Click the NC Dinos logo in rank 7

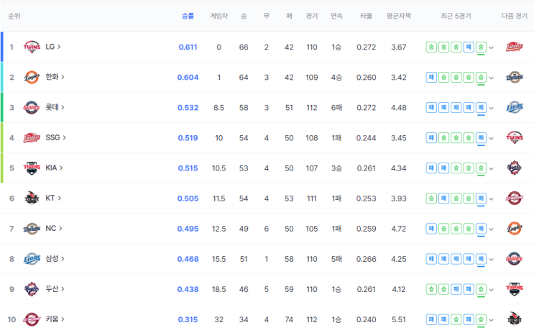[32, 229]
